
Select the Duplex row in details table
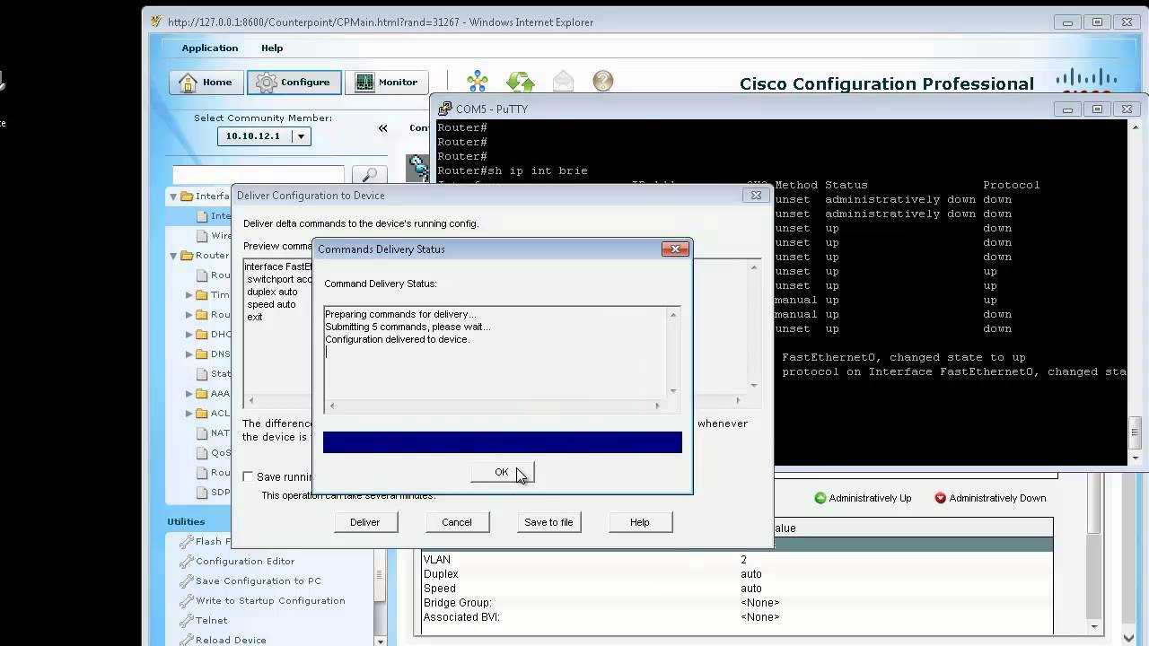pos(736,574)
